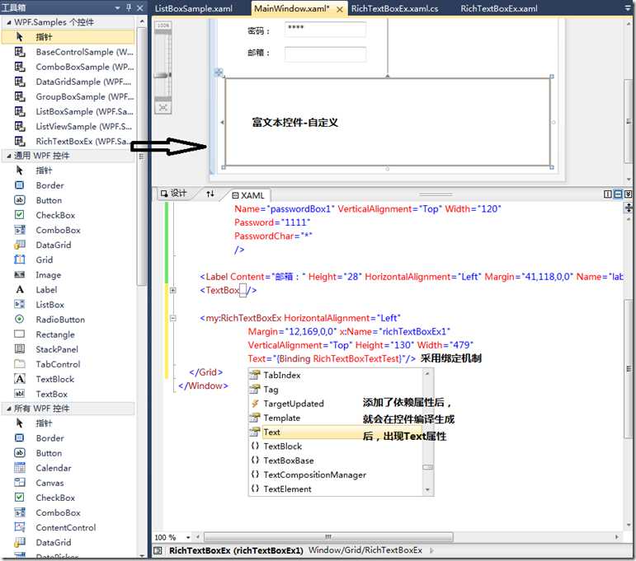Adjust the designer zoom slider

click(163, 75)
